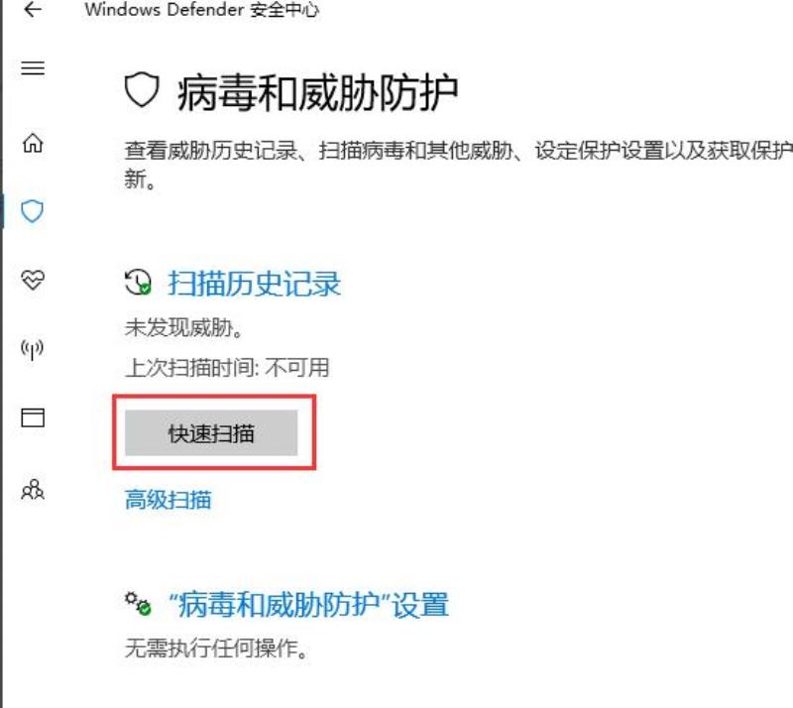The image size is (793, 708).
Task: Click the scan history clock icon
Action: [x=138, y=282]
